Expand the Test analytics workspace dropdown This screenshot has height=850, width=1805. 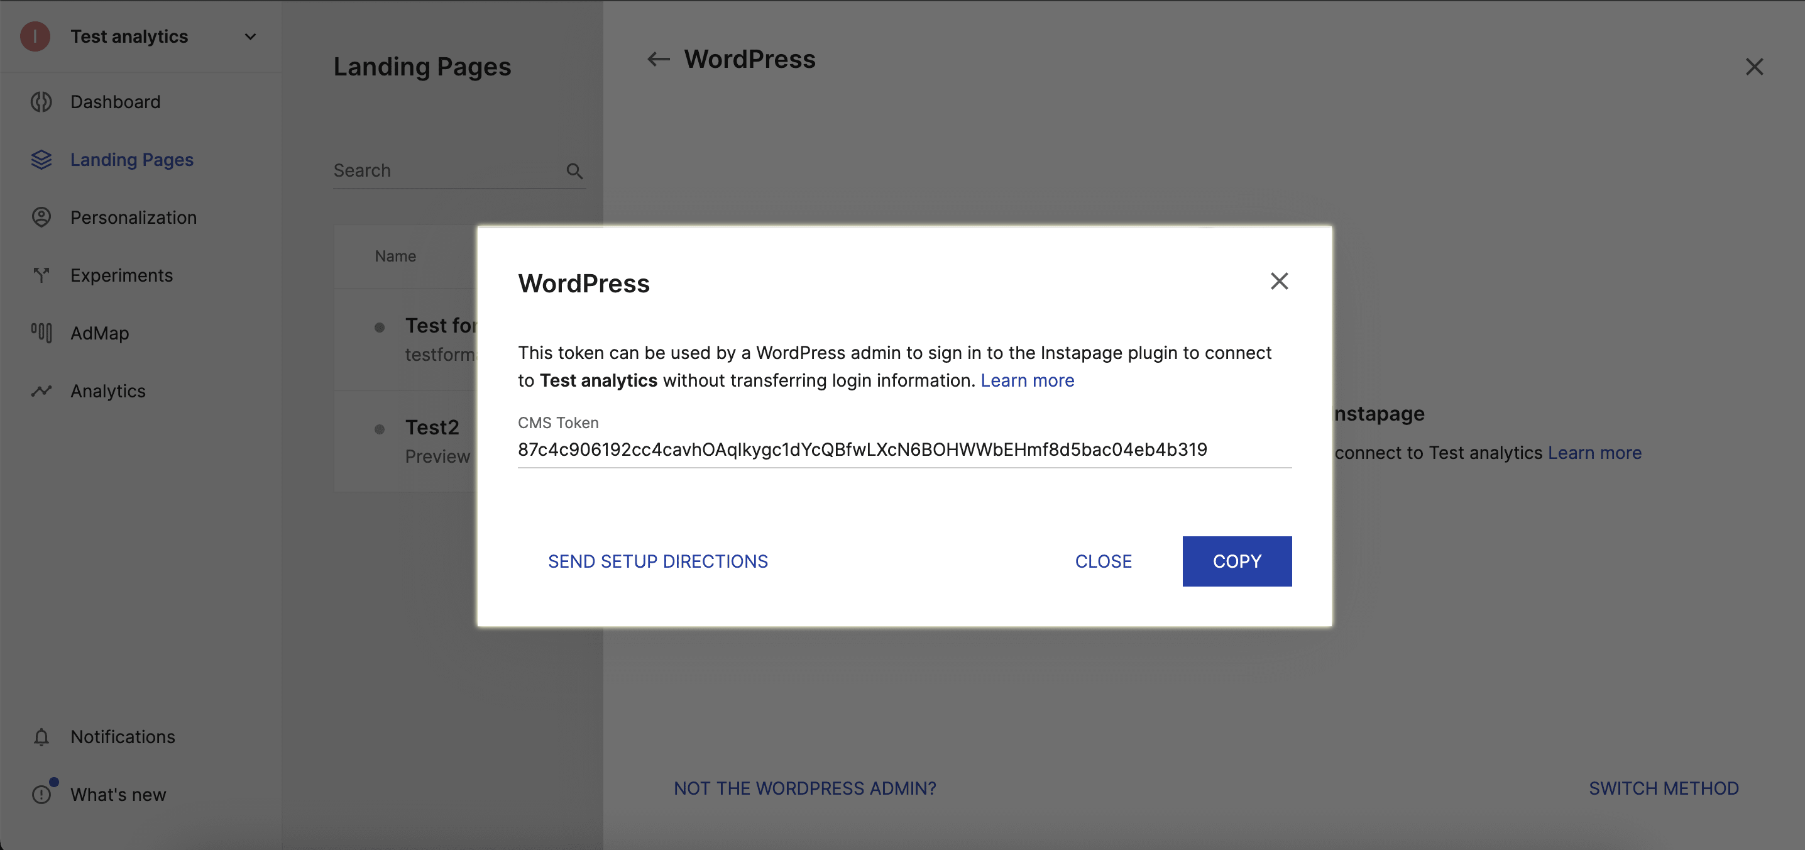[250, 36]
